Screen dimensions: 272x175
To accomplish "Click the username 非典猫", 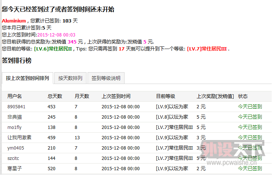I will pos(14,117).
